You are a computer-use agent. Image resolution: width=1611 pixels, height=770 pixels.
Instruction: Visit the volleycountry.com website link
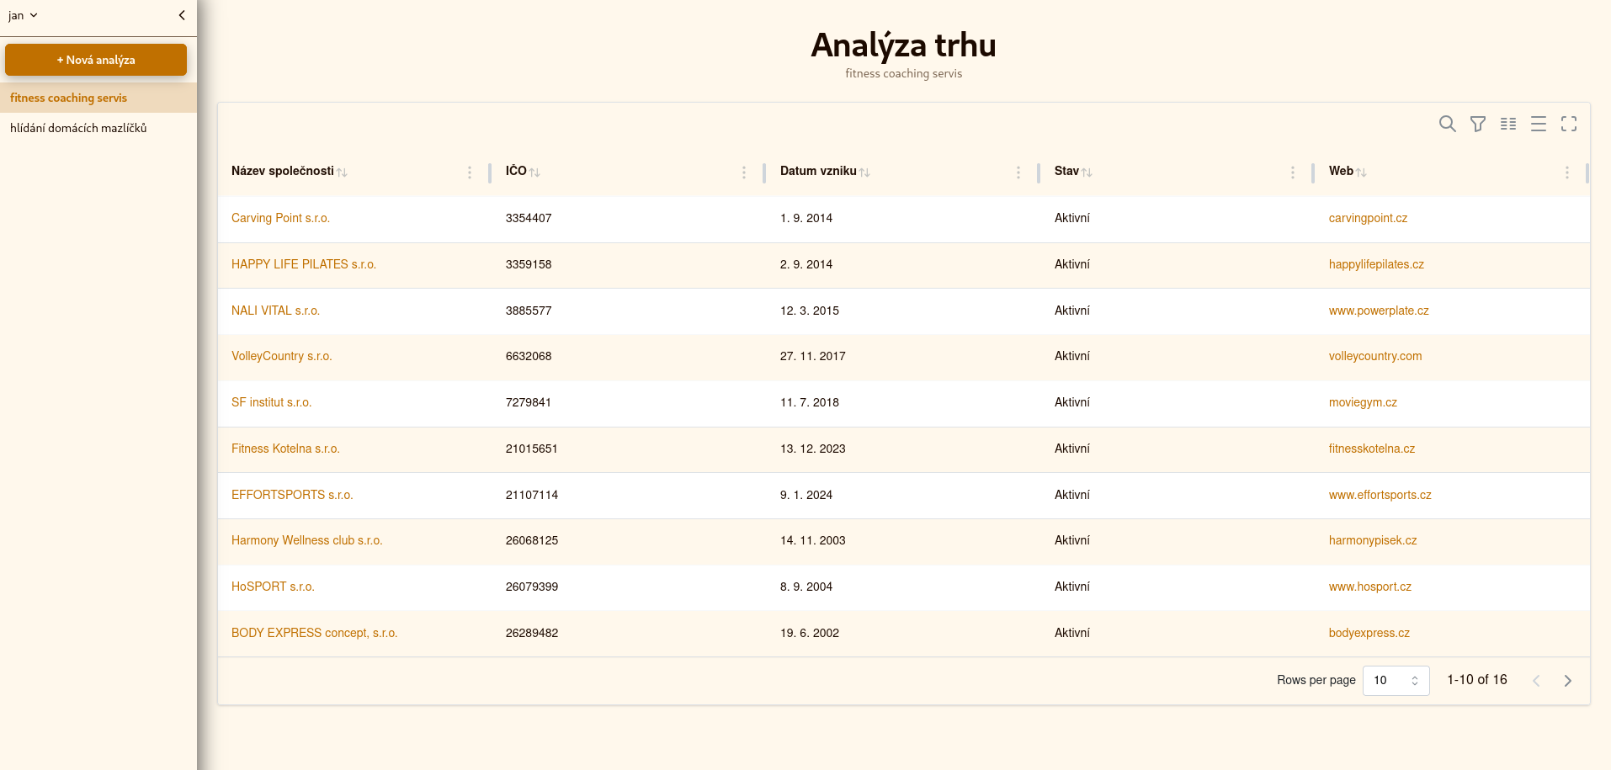point(1374,356)
